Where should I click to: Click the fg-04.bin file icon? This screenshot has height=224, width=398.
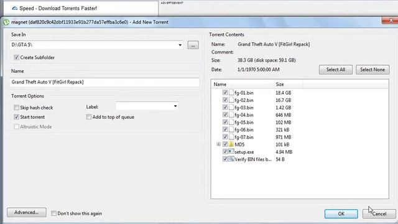point(231,114)
